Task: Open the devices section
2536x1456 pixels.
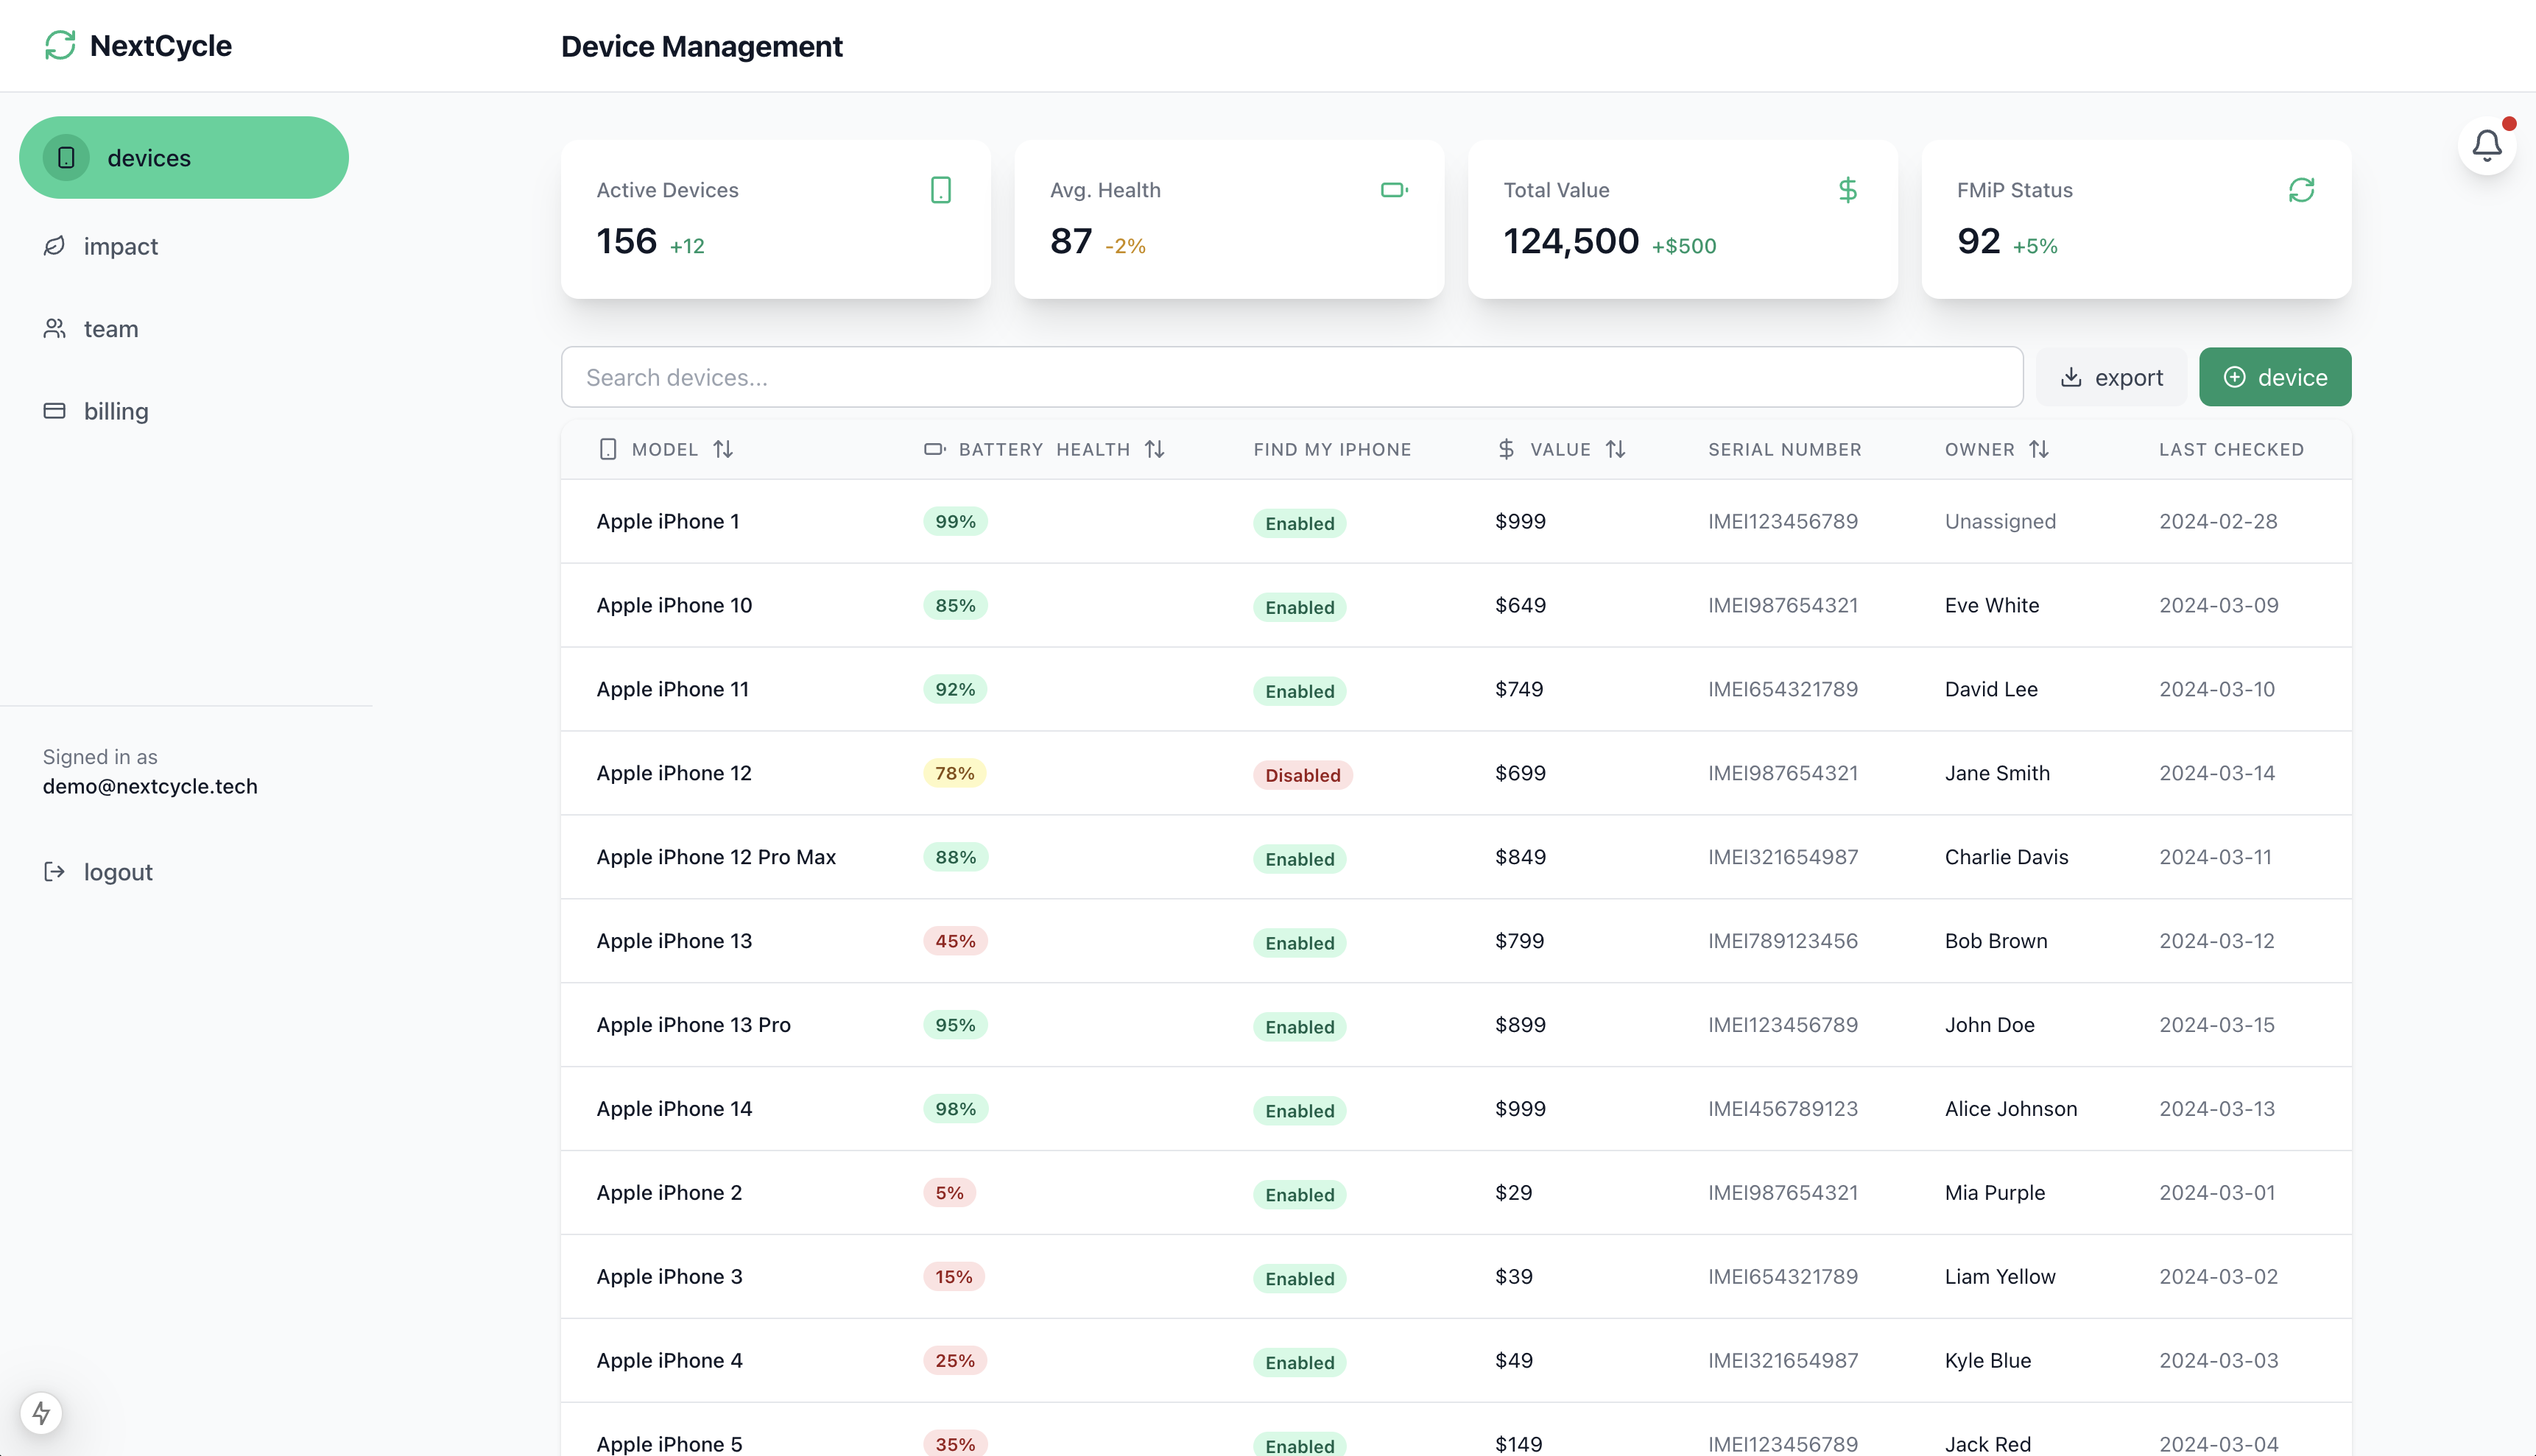Action: click(184, 158)
